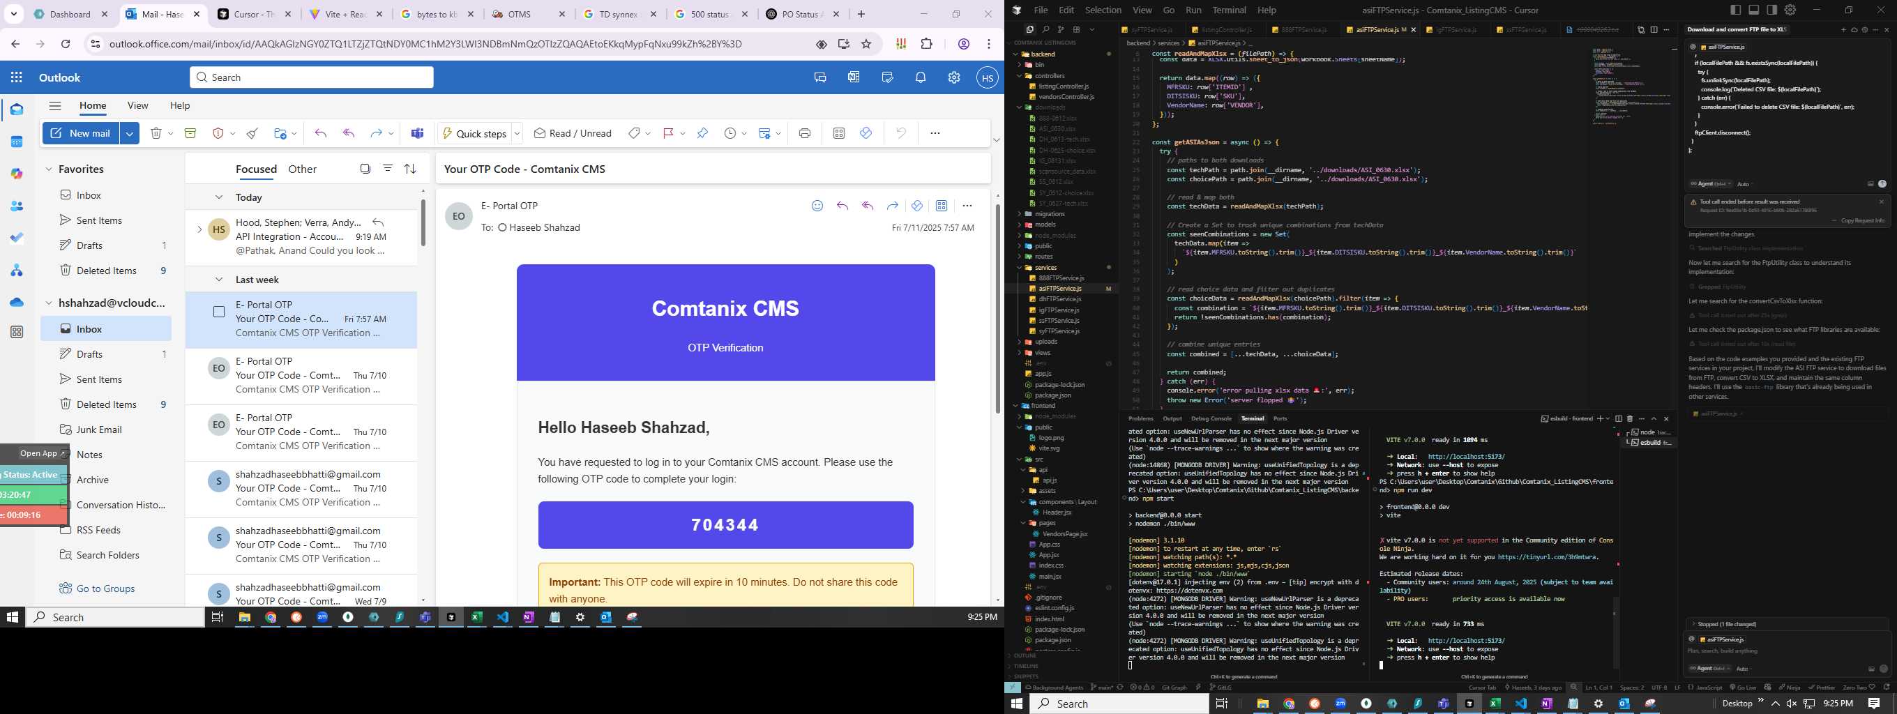
Task: Switch to the Help tab in Outlook
Action: coord(180,106)
